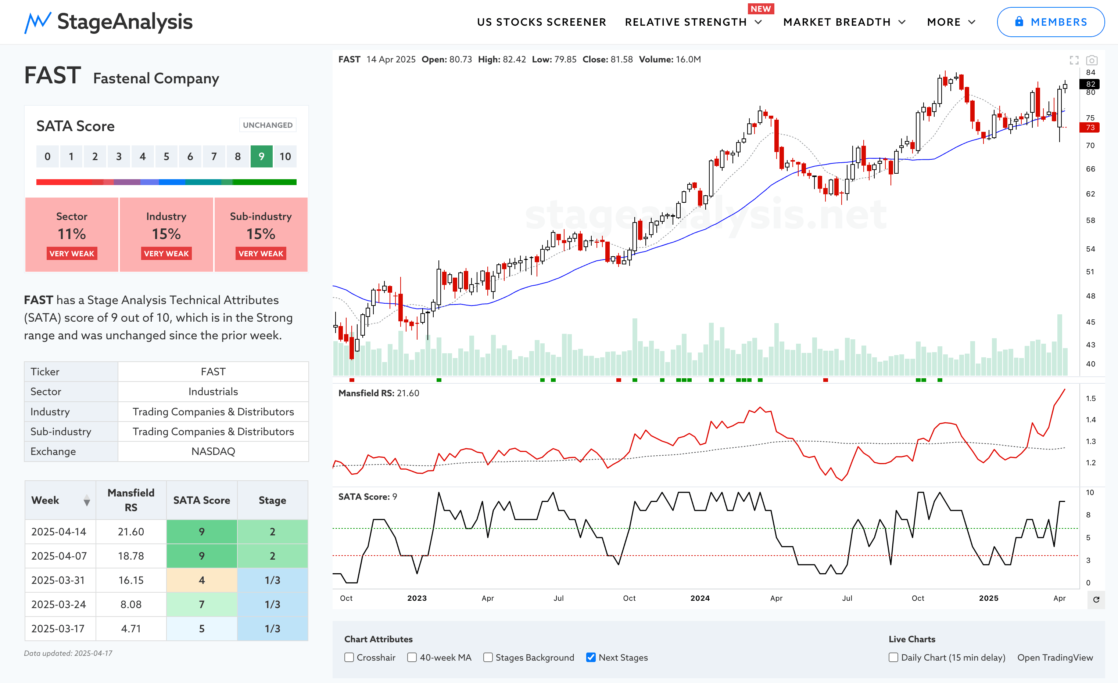The width and height of the screenshot is (1118, 683).
Task: Enable the Crosshair checkbox
Action: 349,657
